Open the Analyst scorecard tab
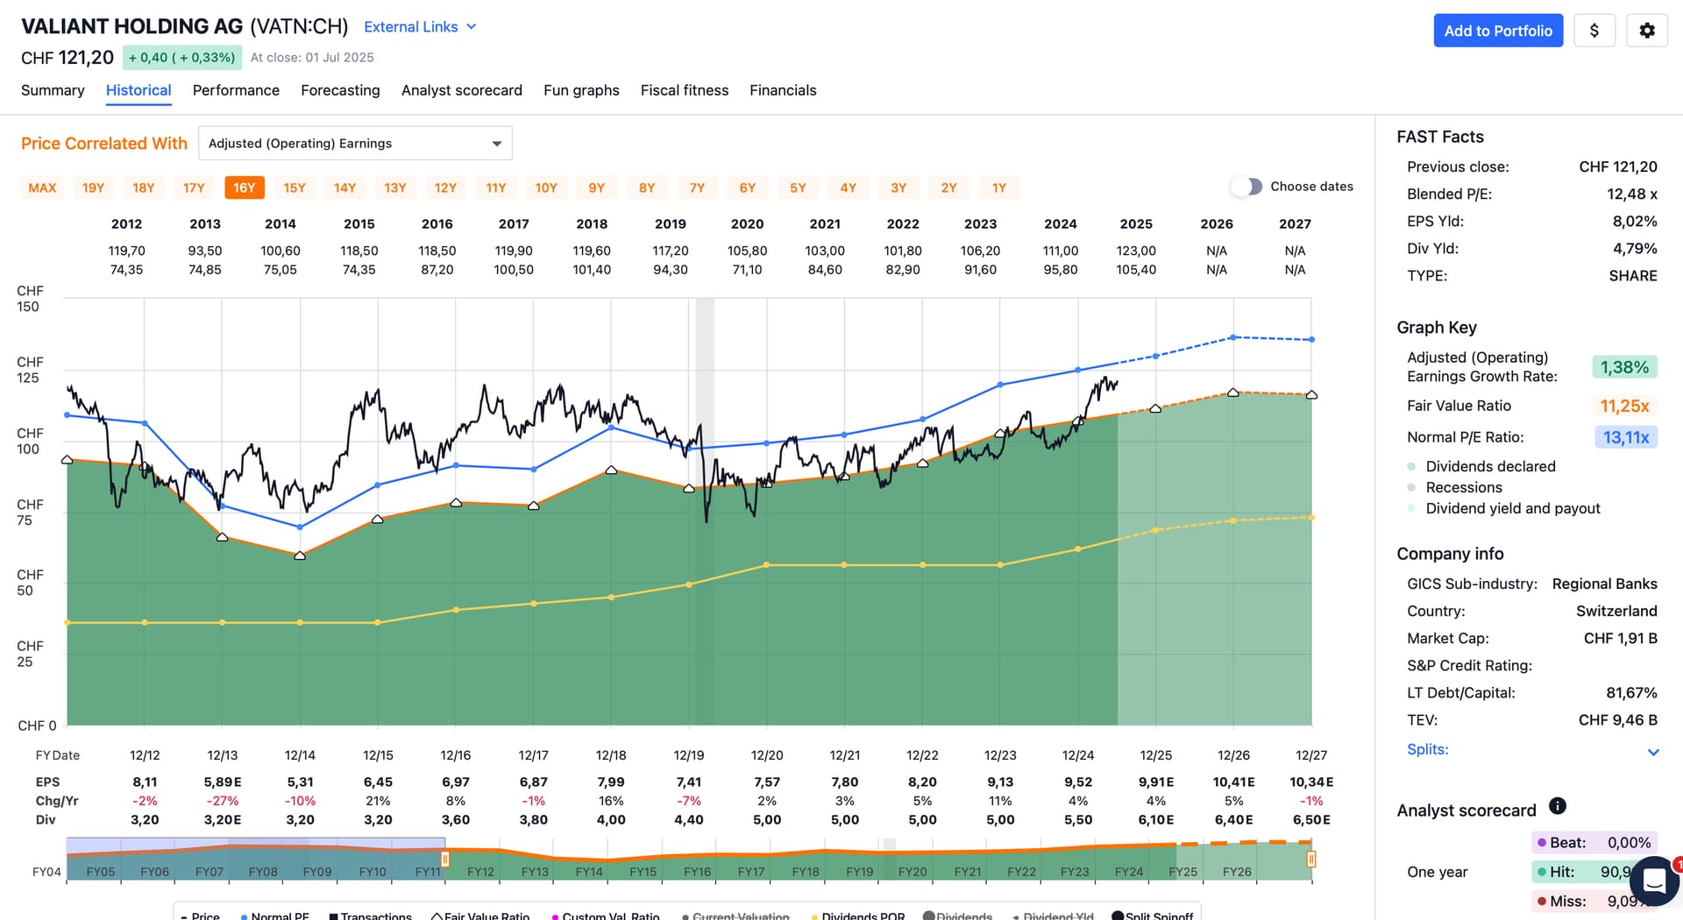 point(461,90)
